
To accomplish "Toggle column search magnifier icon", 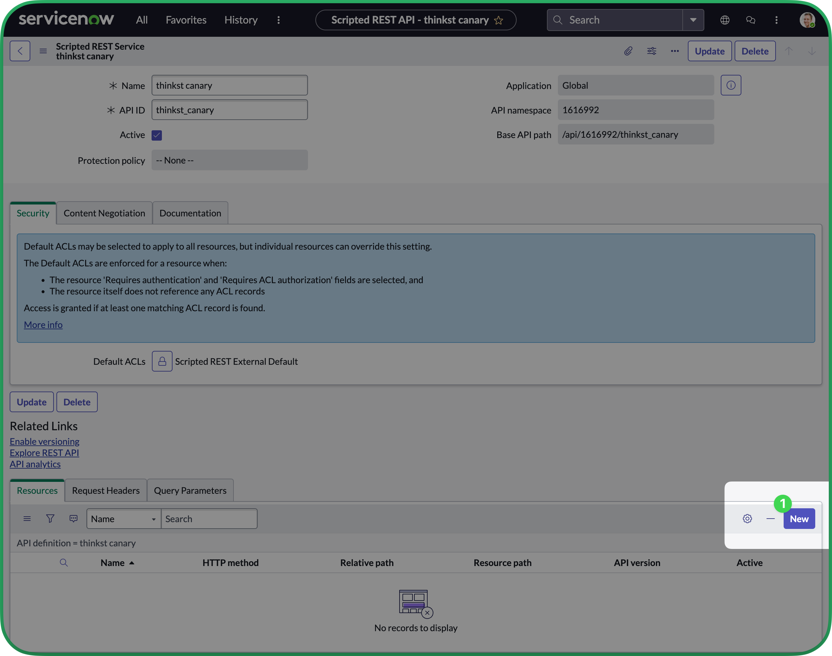I will point(64,563).
